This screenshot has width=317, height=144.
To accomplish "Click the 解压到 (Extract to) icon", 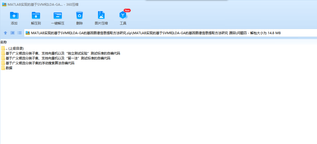I will [x=36, y=15].
